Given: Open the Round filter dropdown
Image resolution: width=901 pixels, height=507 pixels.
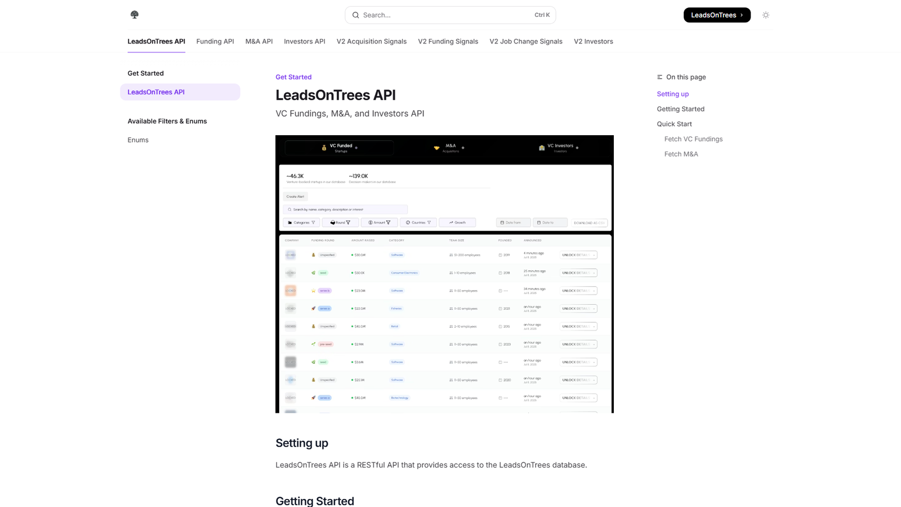Looking at the screenshot, I should [x=340, y=222].
